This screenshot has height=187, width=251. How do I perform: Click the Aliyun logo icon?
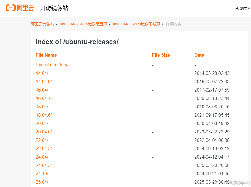tap(20, 8)
